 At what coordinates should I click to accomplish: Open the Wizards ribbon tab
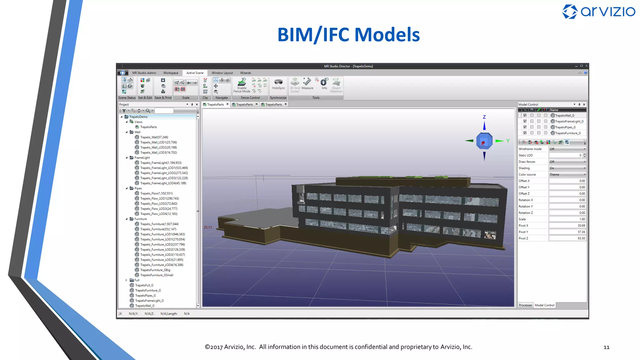[245, 73]
